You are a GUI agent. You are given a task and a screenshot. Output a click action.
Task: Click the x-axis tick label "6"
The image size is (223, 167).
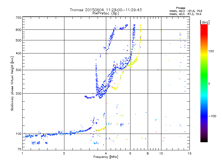(x=130, y=153)
